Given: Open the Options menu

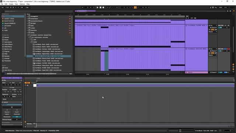Looking at the screenshot, I should [x=22, y=4].
